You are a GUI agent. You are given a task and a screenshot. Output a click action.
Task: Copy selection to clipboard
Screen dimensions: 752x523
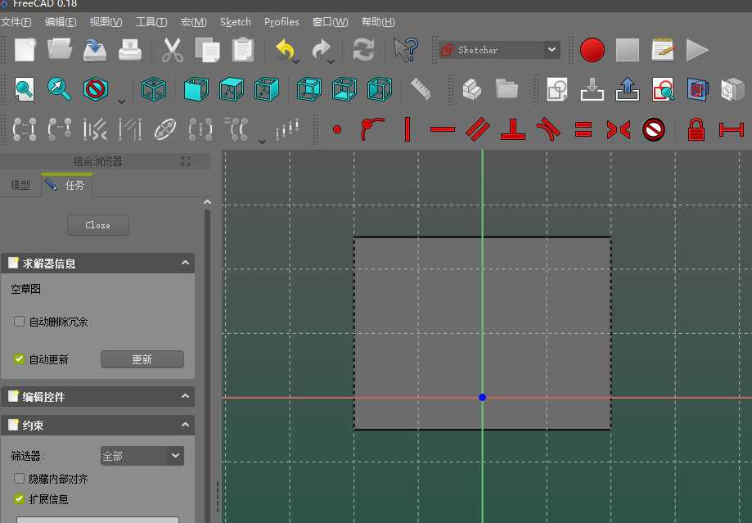(207, 50)
